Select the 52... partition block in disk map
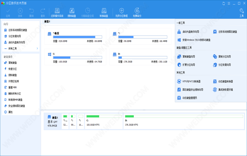Screen dimensions: 247x156 pyautogui.click(x=65, y=121)
